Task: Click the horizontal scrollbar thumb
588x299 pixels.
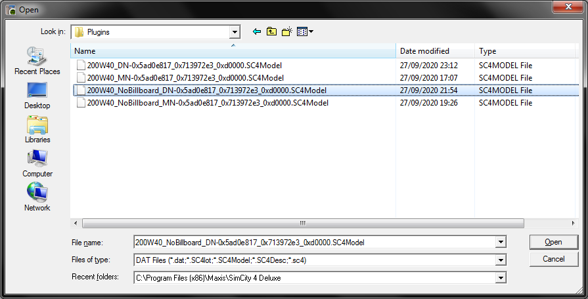Action: [x=303, y=223]
